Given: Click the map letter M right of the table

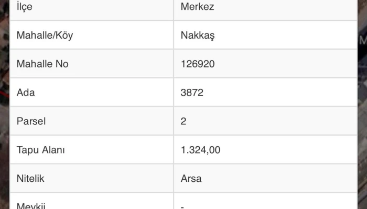Looking at the screenshot, I should click(x=363, y=40).
